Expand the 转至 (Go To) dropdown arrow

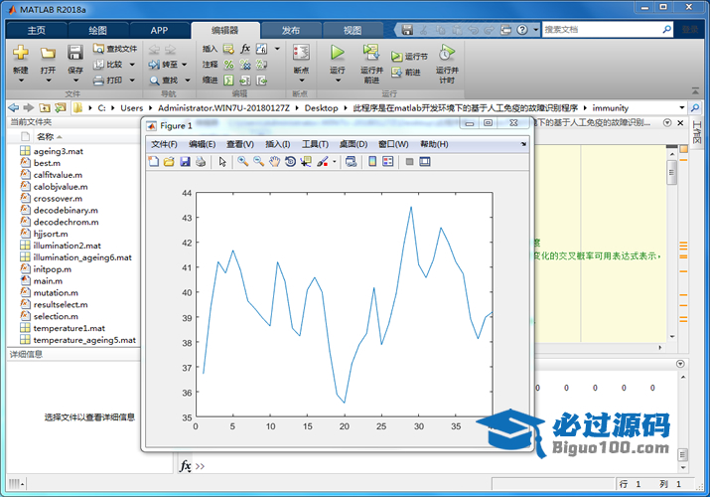click(x=185, y=65)
